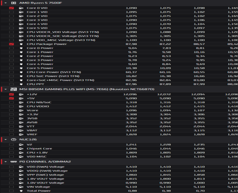Viewport: 238px width, 193px height.
Task: Enable the Core 1 VID checkbox
Action: coord(12,12)
